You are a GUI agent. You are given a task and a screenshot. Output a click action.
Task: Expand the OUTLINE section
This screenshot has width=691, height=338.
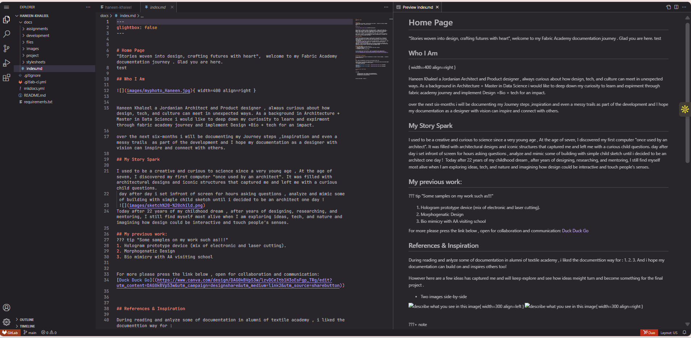point(26,320)
